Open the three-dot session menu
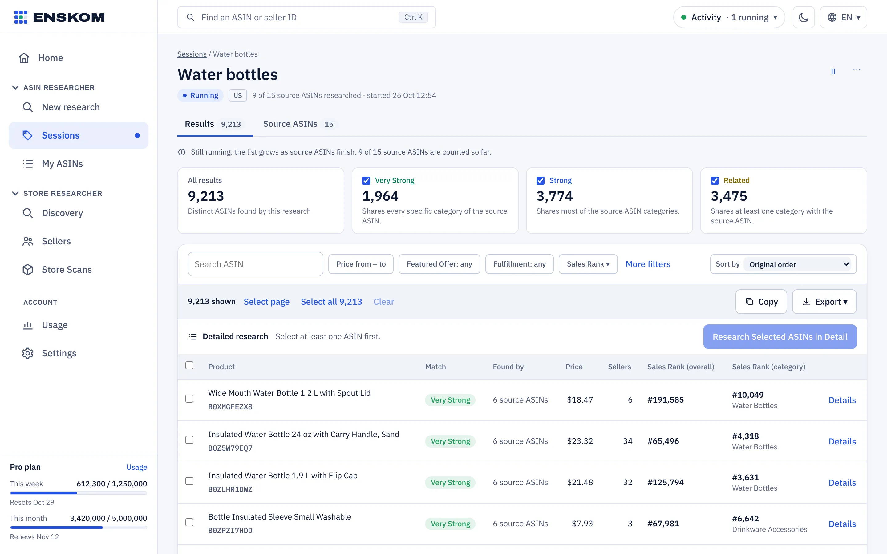887x554 pixels. pyautogui.click(x=857, y=70)
